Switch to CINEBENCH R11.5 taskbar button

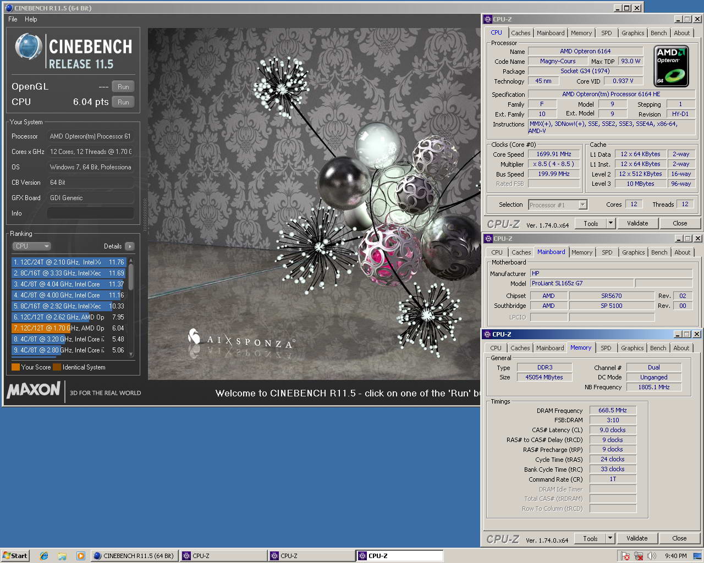134,556
